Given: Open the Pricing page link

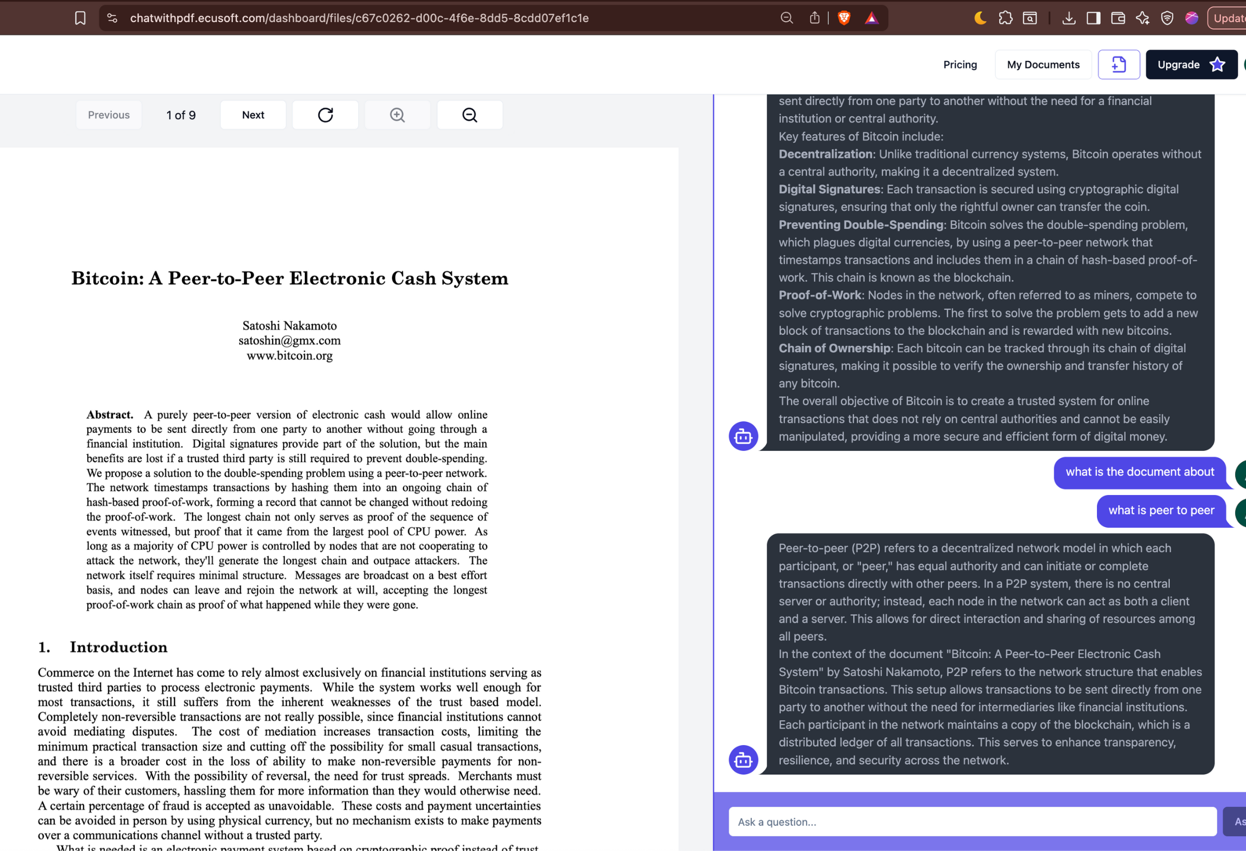Looking at the screenshot, I should (960, 64).
